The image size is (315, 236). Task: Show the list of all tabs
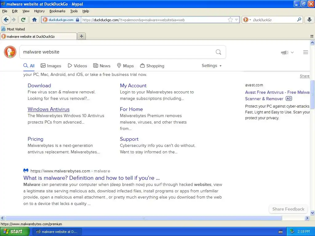(312, 36)
